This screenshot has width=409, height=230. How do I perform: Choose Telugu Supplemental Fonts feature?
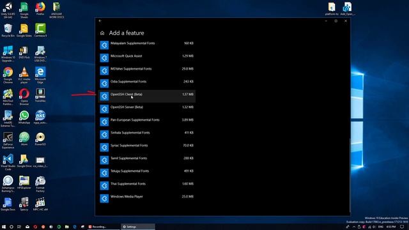click(x=147, y=173)
